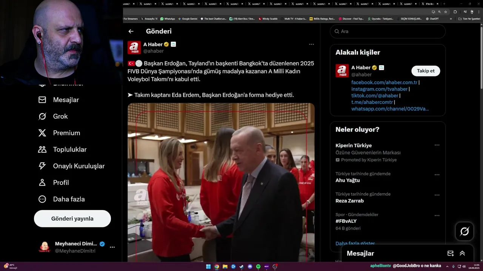Click the Ara search field
483x271 pixels.
388,31
